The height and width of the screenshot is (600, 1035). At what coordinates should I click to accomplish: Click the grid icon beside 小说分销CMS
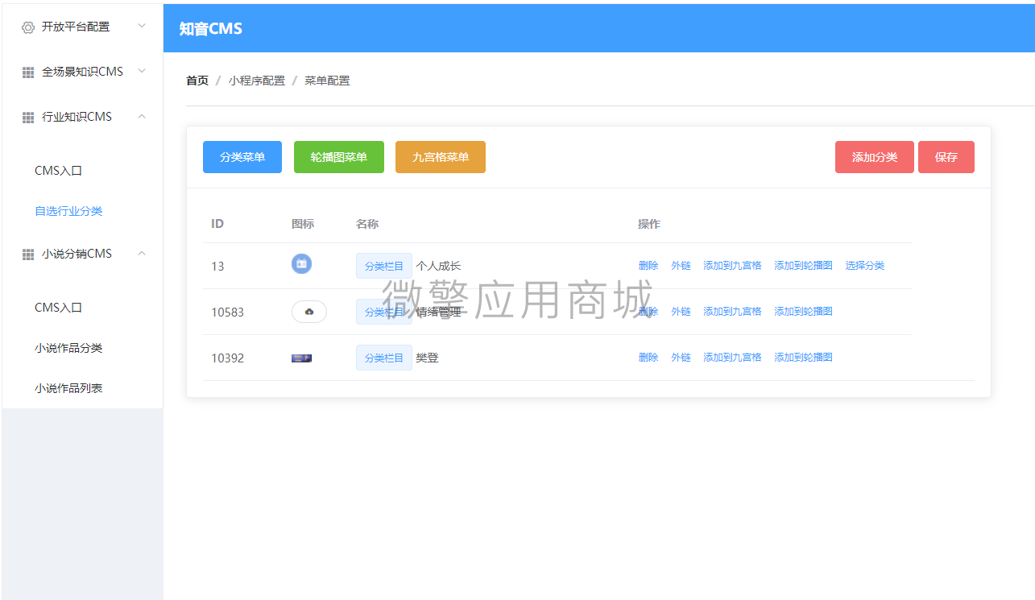pyautogui.click(x=28, y=254)
